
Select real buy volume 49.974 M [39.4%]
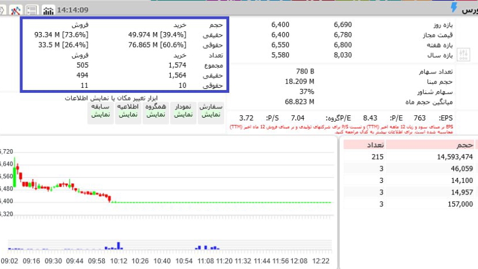157,35
